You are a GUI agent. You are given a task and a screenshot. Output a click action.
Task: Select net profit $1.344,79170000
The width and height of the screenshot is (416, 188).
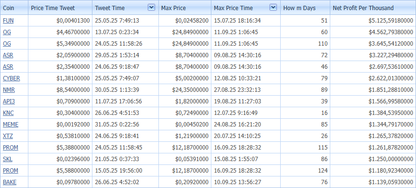373,125
